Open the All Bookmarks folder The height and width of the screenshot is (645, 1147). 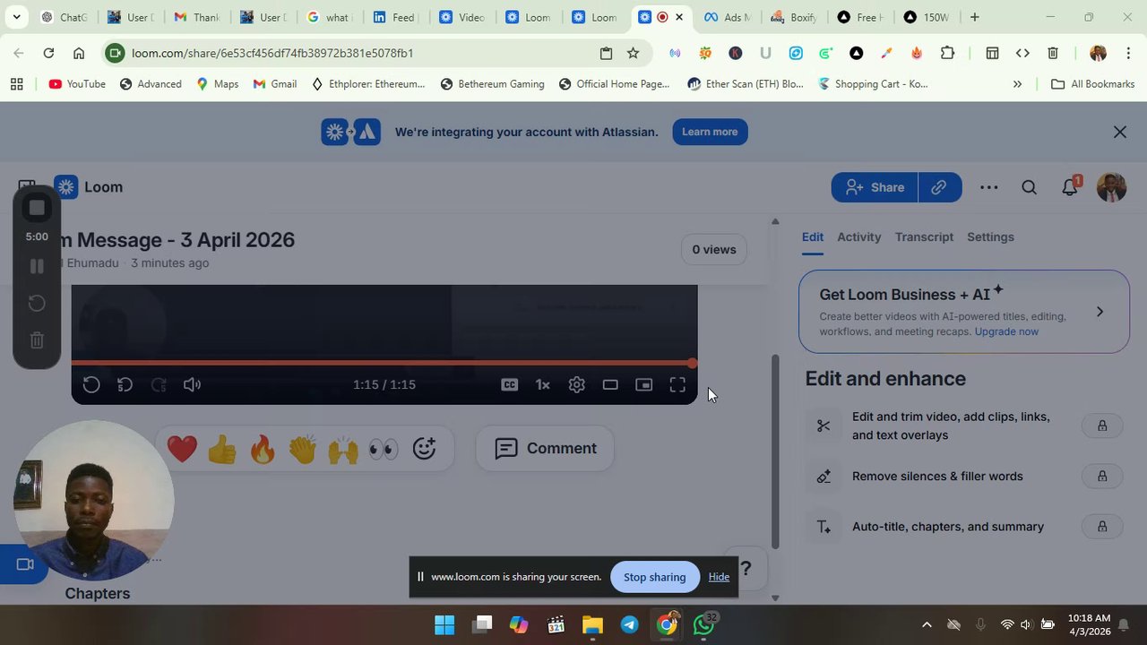point(1092,84)
